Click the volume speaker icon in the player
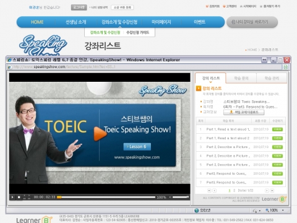The height and width of the screenshot is (223, 297). click(x=170, y=197)
